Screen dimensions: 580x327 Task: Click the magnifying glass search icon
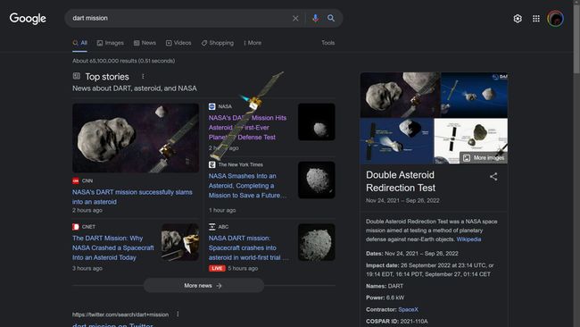[x=331, y=18]
